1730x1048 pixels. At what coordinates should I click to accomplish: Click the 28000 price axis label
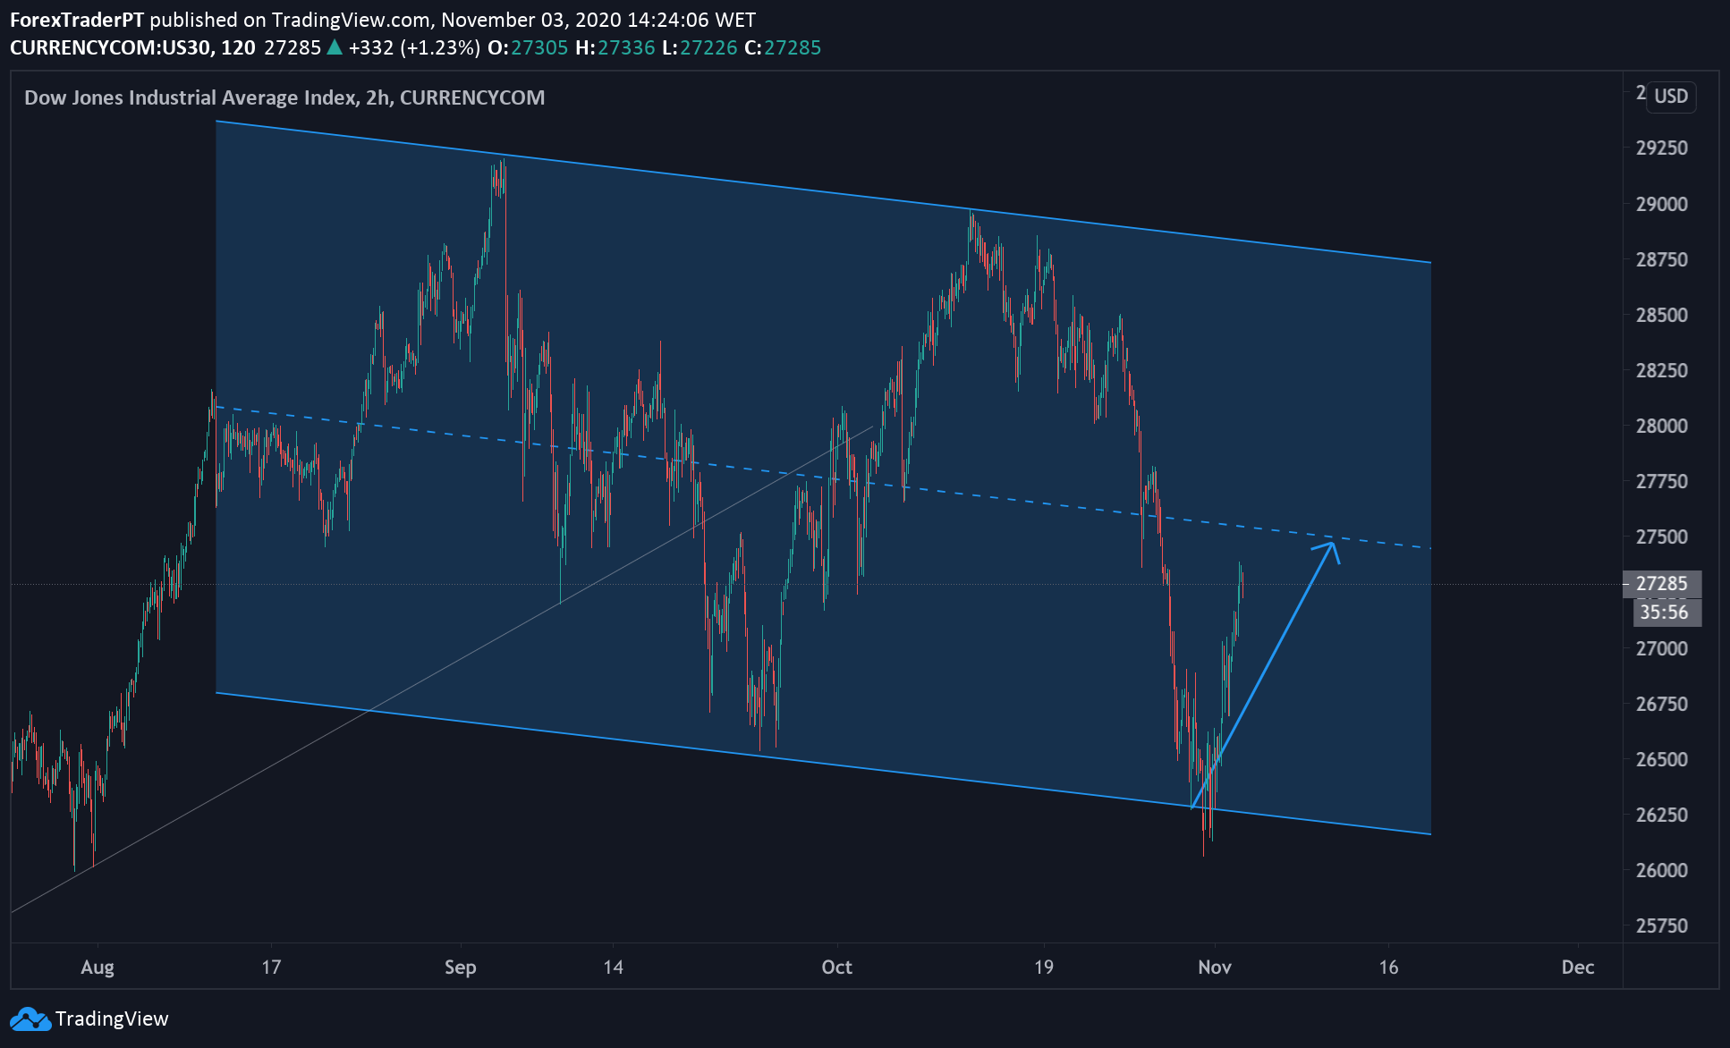tap(1661, 426)
